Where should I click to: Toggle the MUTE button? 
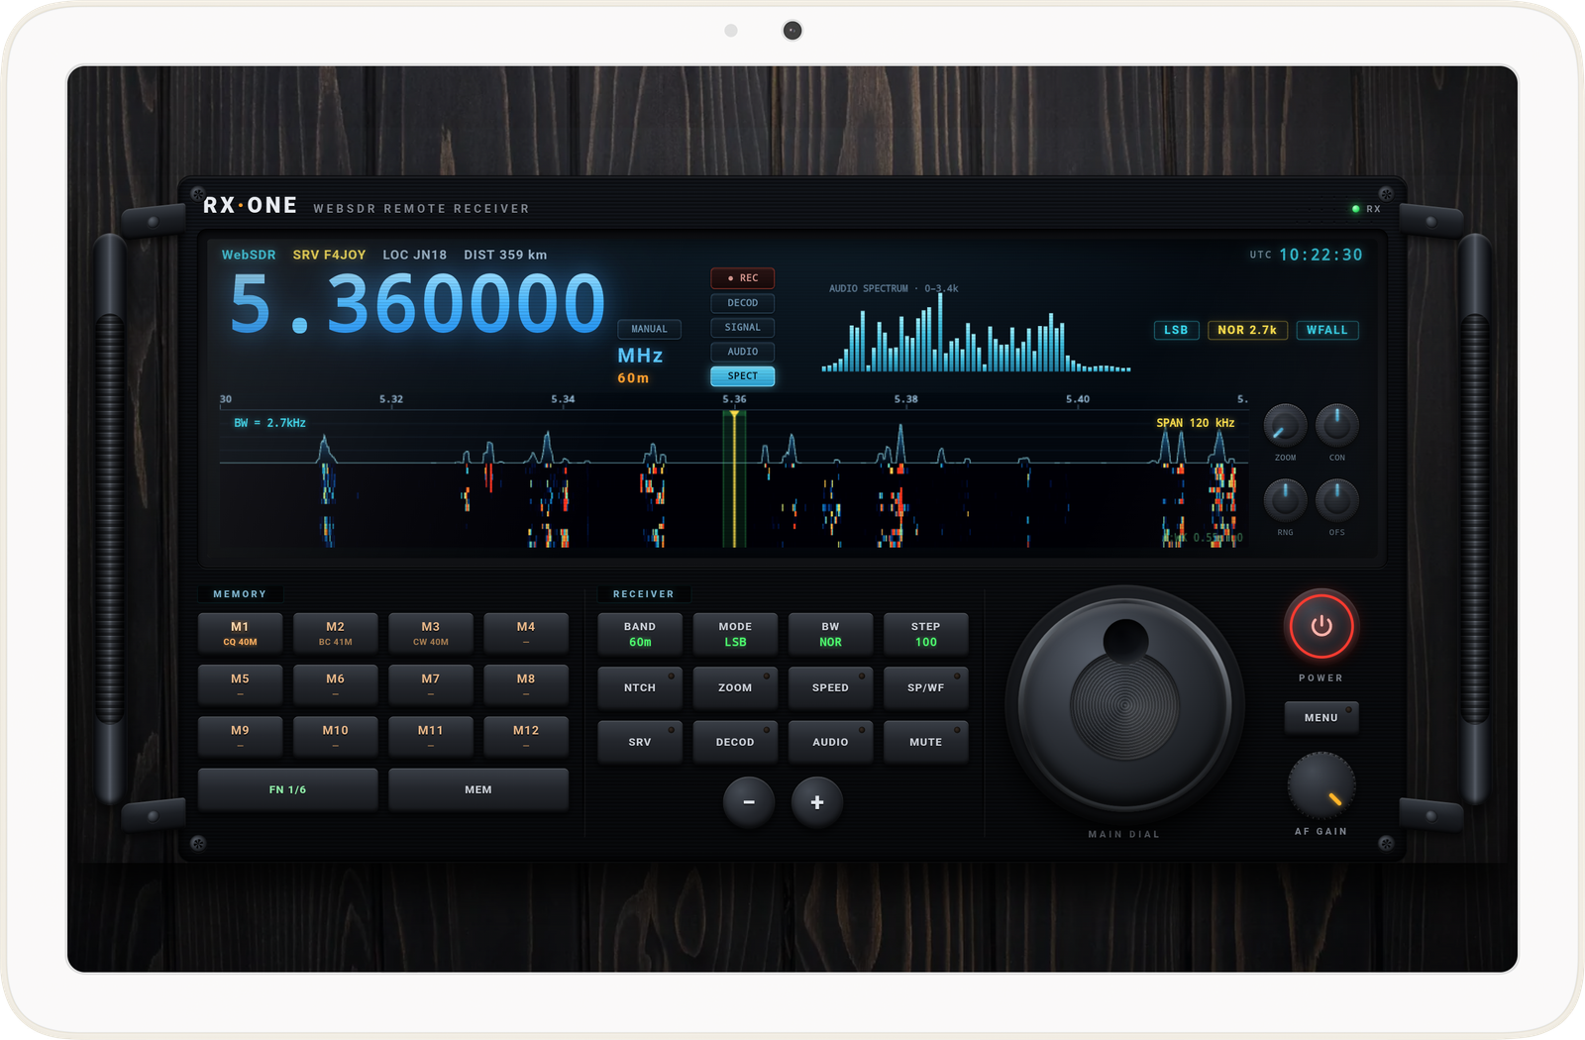[x=926, y=742]
